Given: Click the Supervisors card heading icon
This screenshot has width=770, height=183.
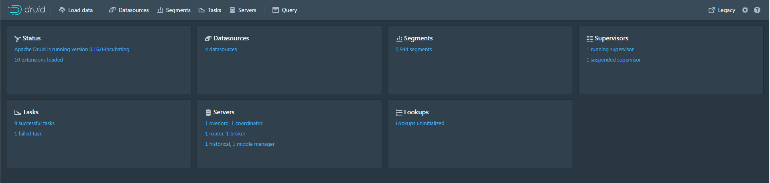Looking at the screenshot, I should (589, 39).
